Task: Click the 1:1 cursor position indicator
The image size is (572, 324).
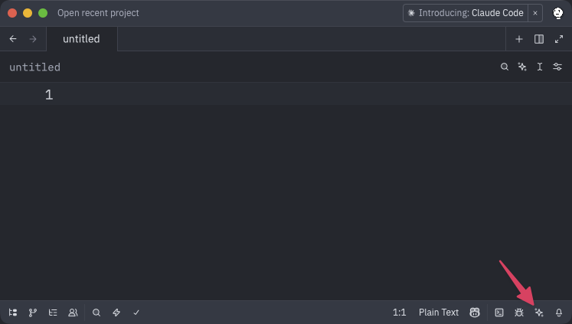Action: [x=399, y=313]
